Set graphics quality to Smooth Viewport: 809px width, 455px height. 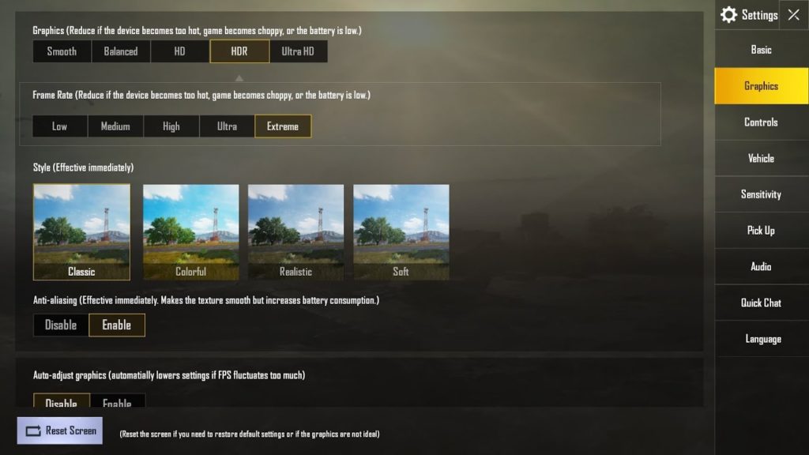tap(62, 51)
